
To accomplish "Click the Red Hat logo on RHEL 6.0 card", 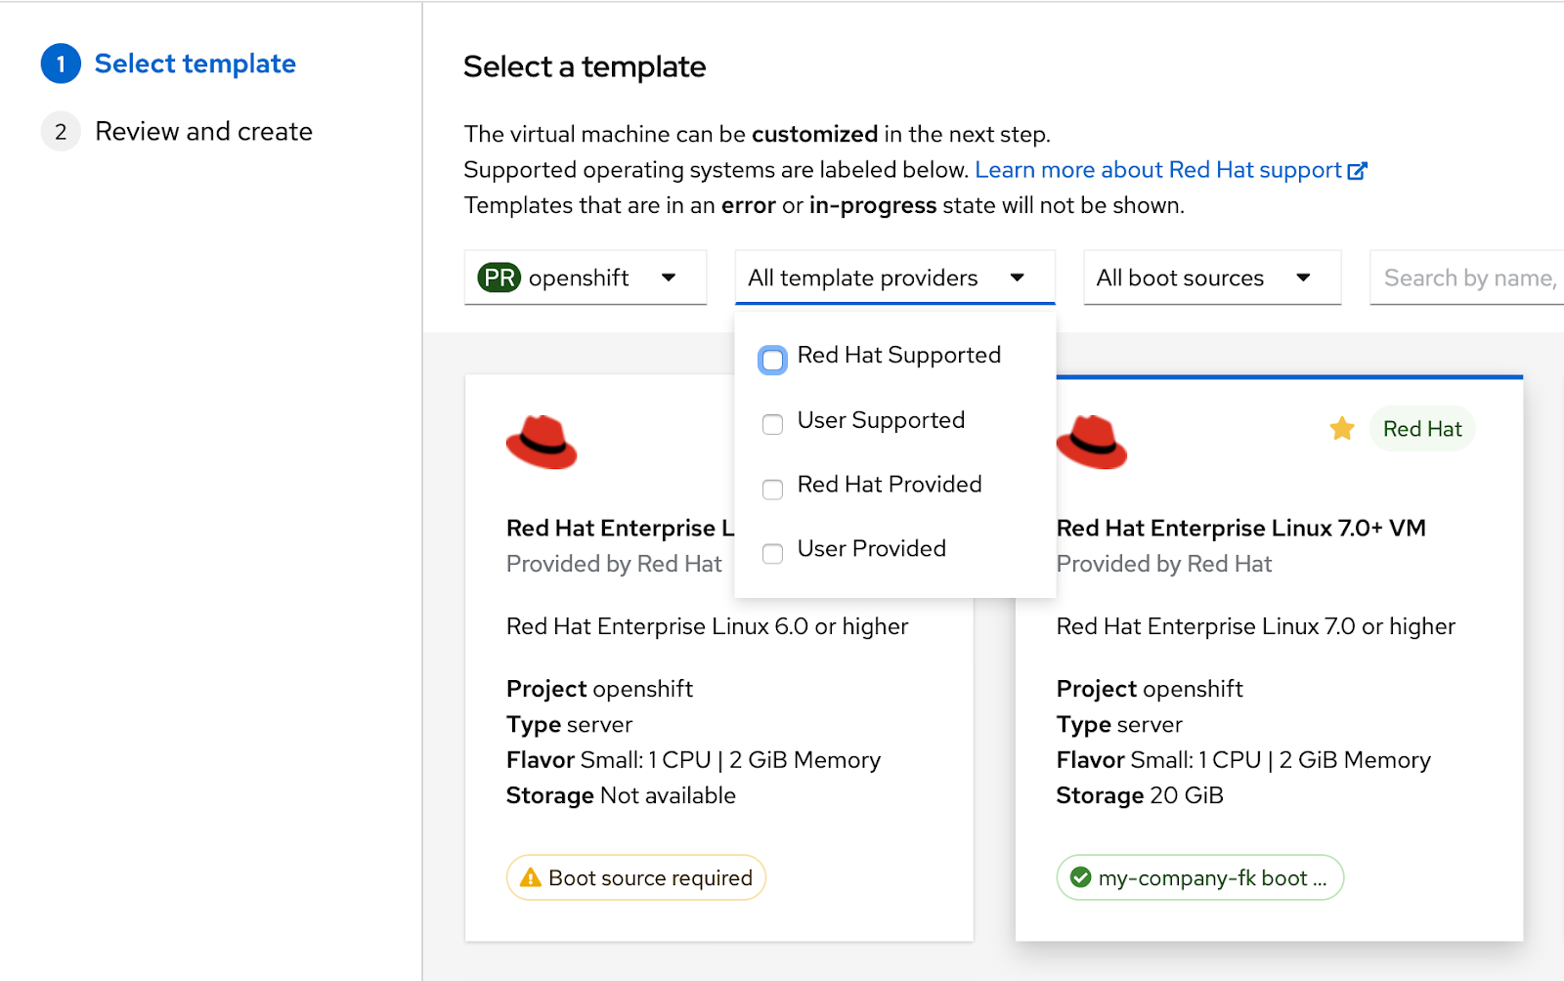I will [542, 443].
